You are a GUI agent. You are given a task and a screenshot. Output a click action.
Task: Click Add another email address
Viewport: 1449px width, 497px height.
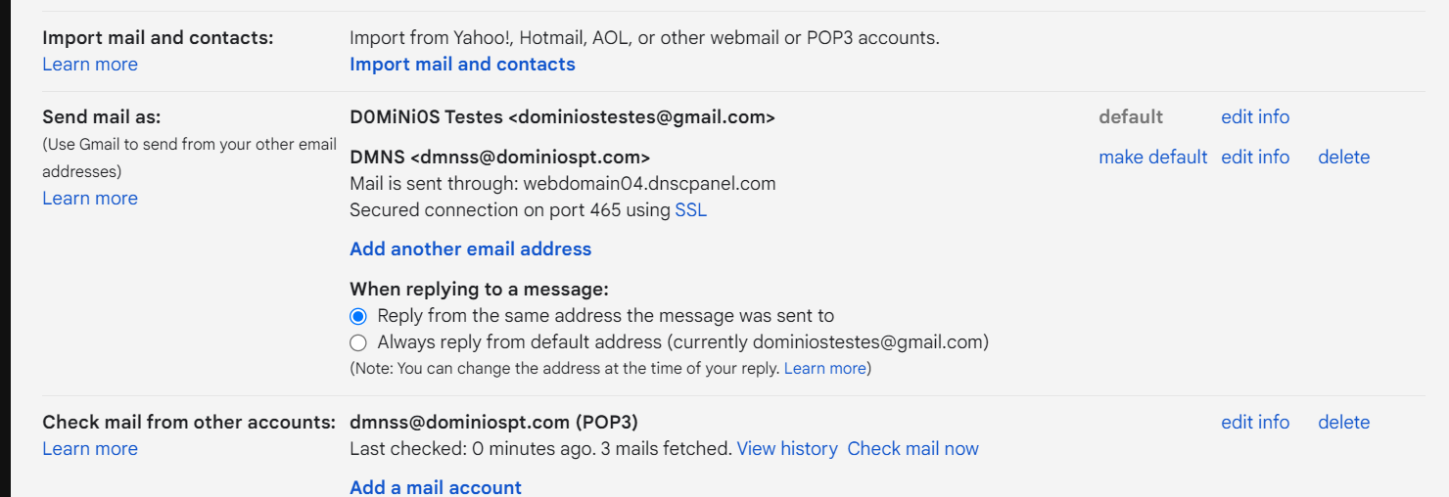tap(470, 249)
